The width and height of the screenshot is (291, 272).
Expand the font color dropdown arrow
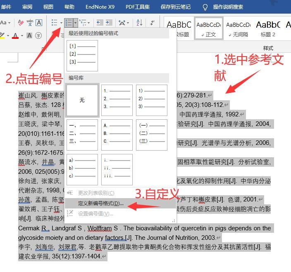(22, 36)
